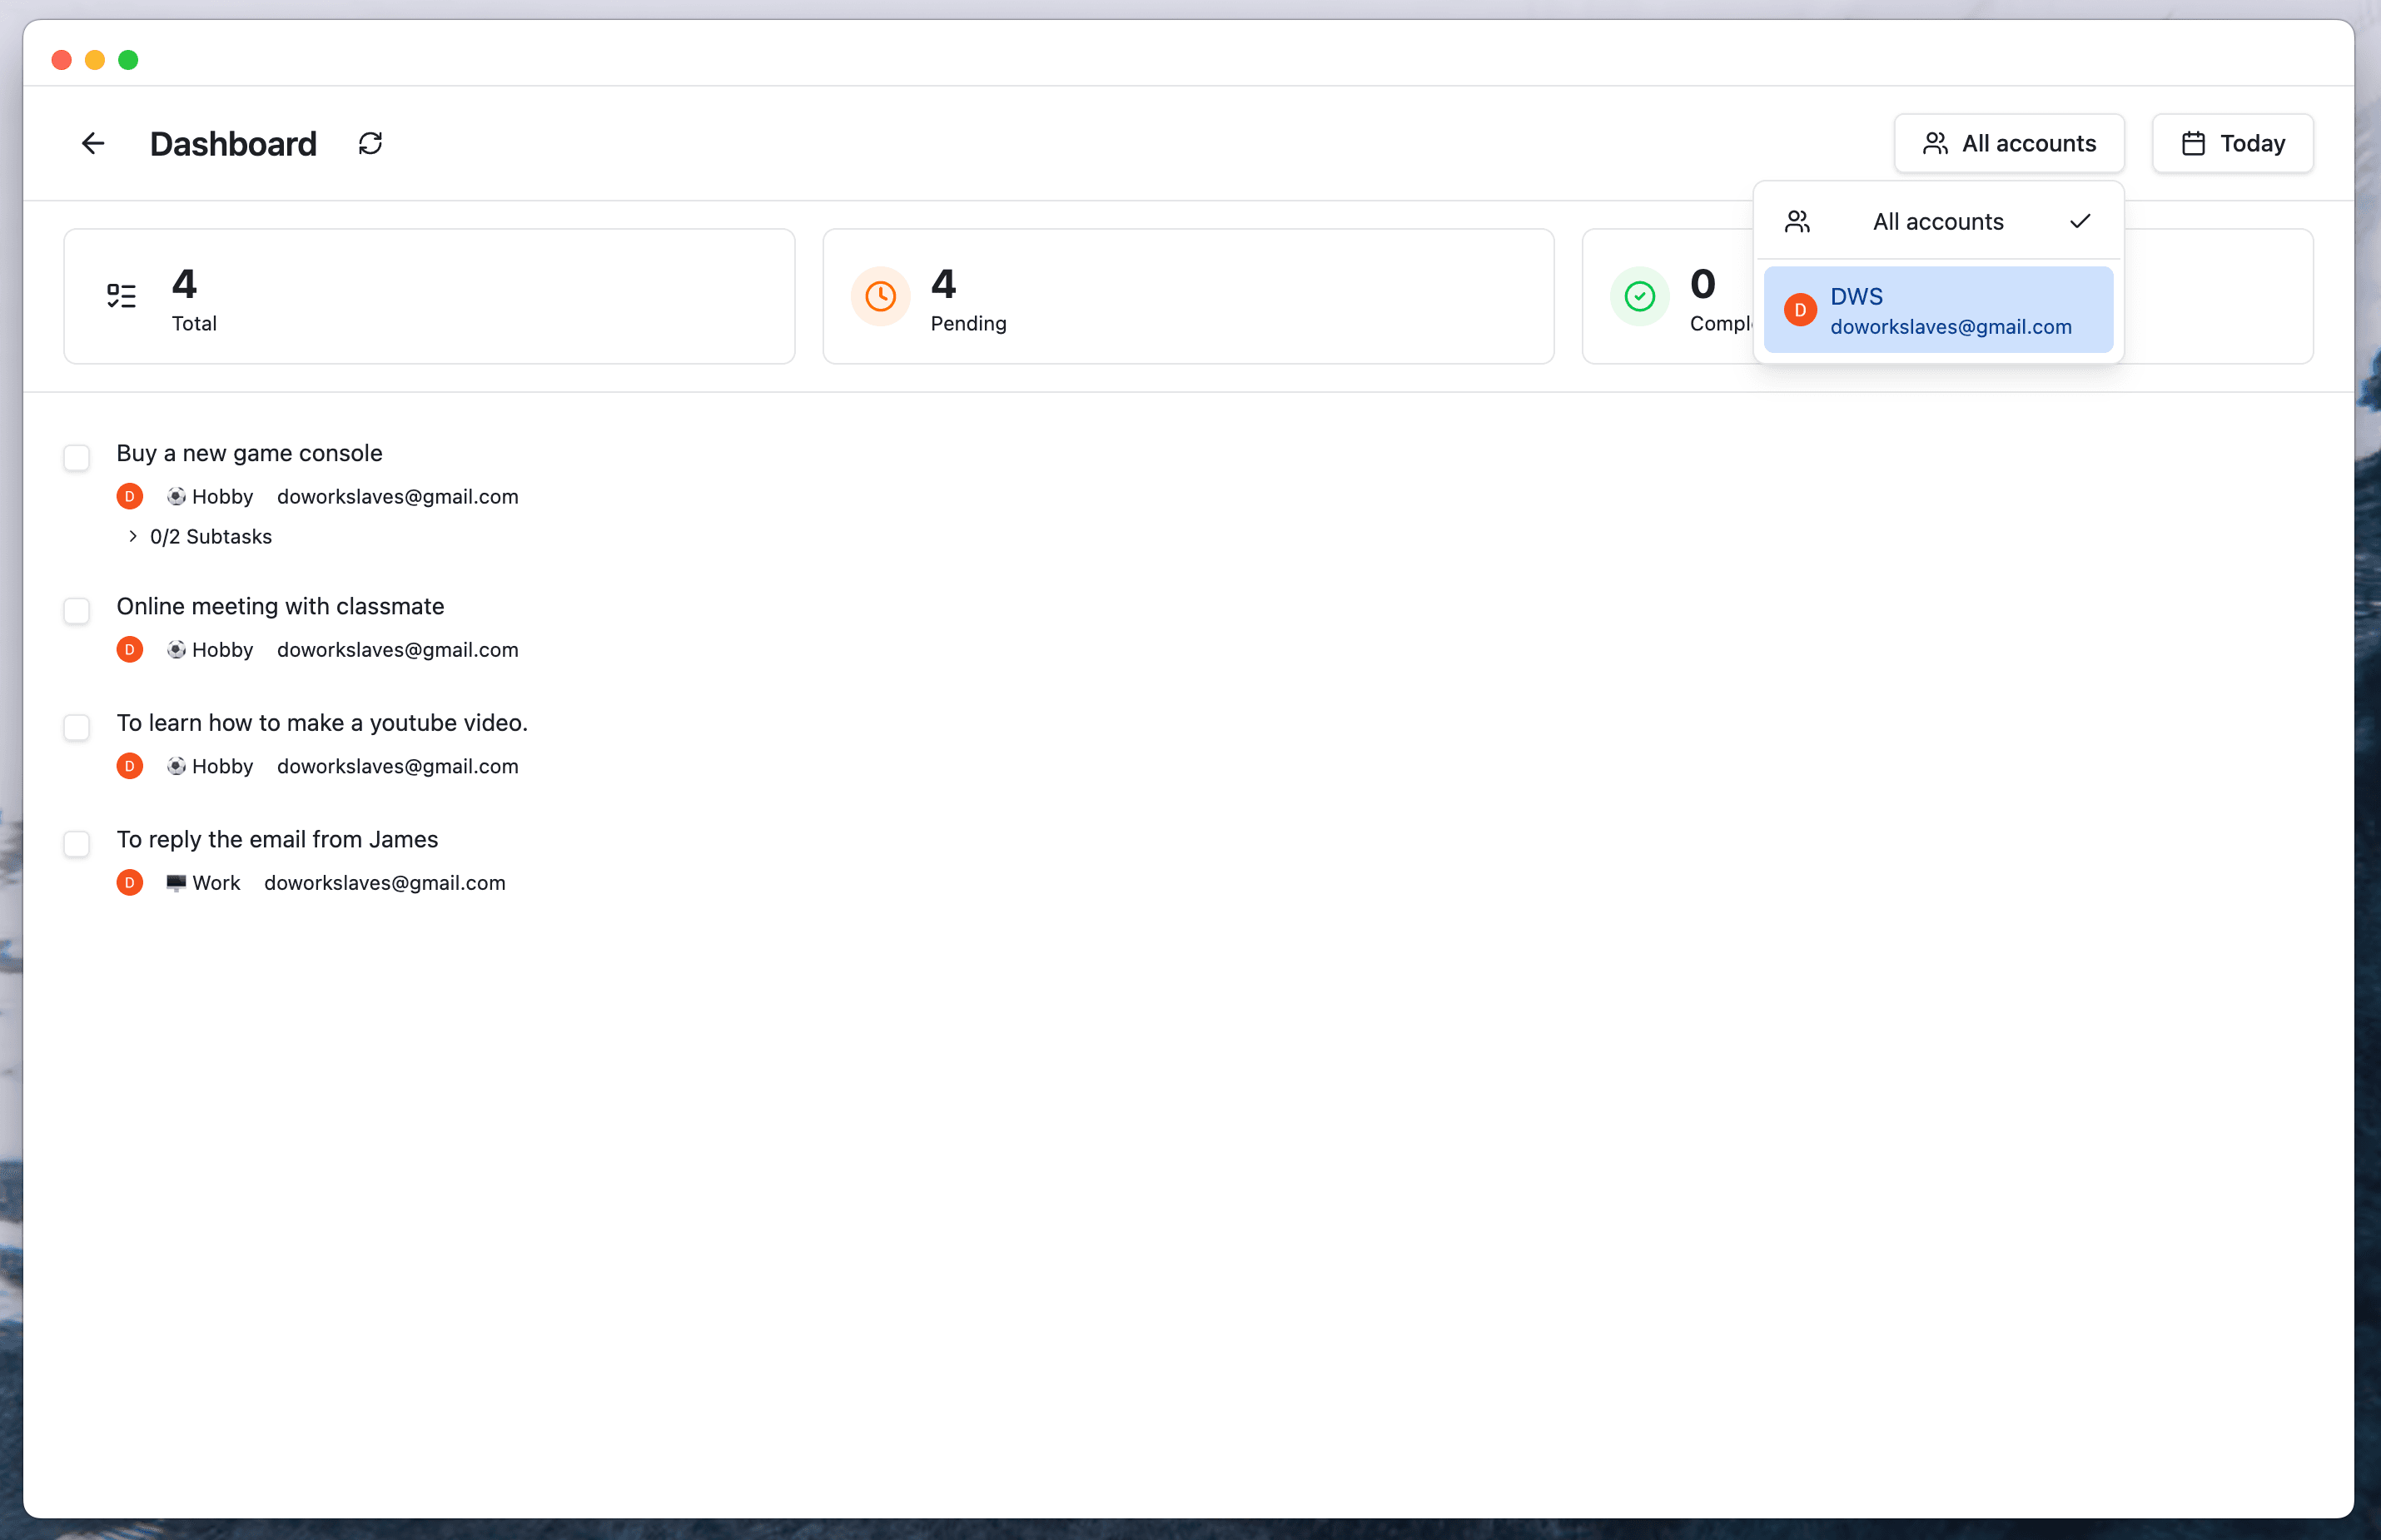This screenshot has height=1540, width=2381.
Task: Click the soccer ball Hobby icon under Online meeting
Action: tap(176, 650)
